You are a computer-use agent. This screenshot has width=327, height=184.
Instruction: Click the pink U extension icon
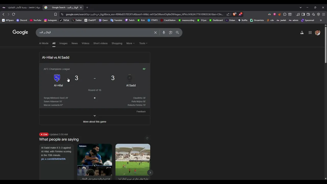pyautogui.click(x=274, y=14)
